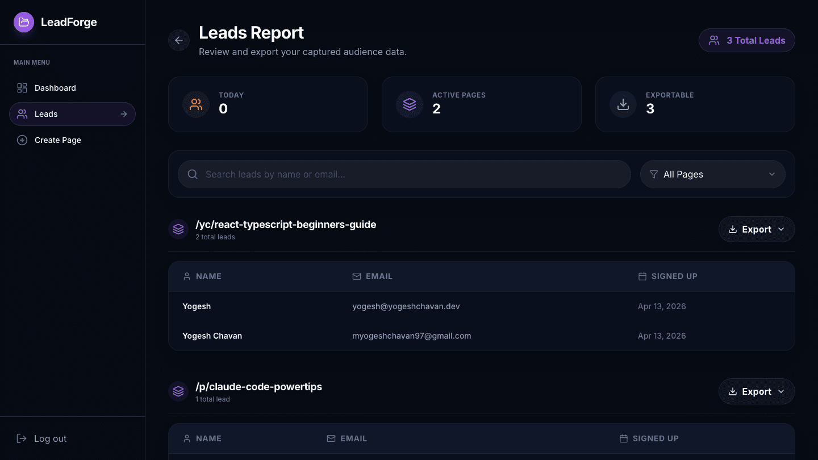The width and height of the screenshot is (818, 460).
Task: Click the person icon in first table's Name header
Action: tap(187, 276)
